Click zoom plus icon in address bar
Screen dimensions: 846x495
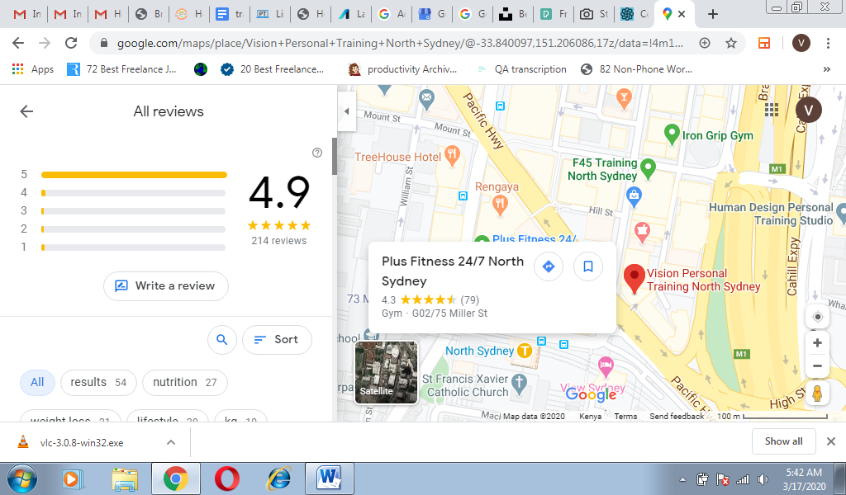pos(705,43)
